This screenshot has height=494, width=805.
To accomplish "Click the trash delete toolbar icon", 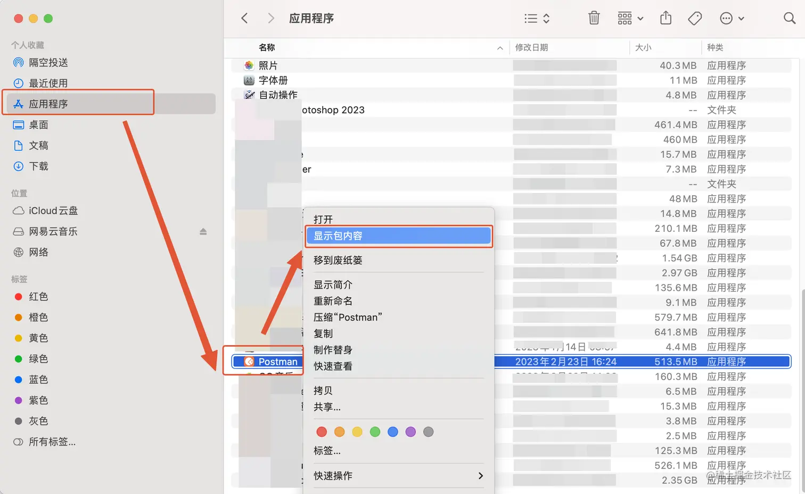I will (594, 18).
